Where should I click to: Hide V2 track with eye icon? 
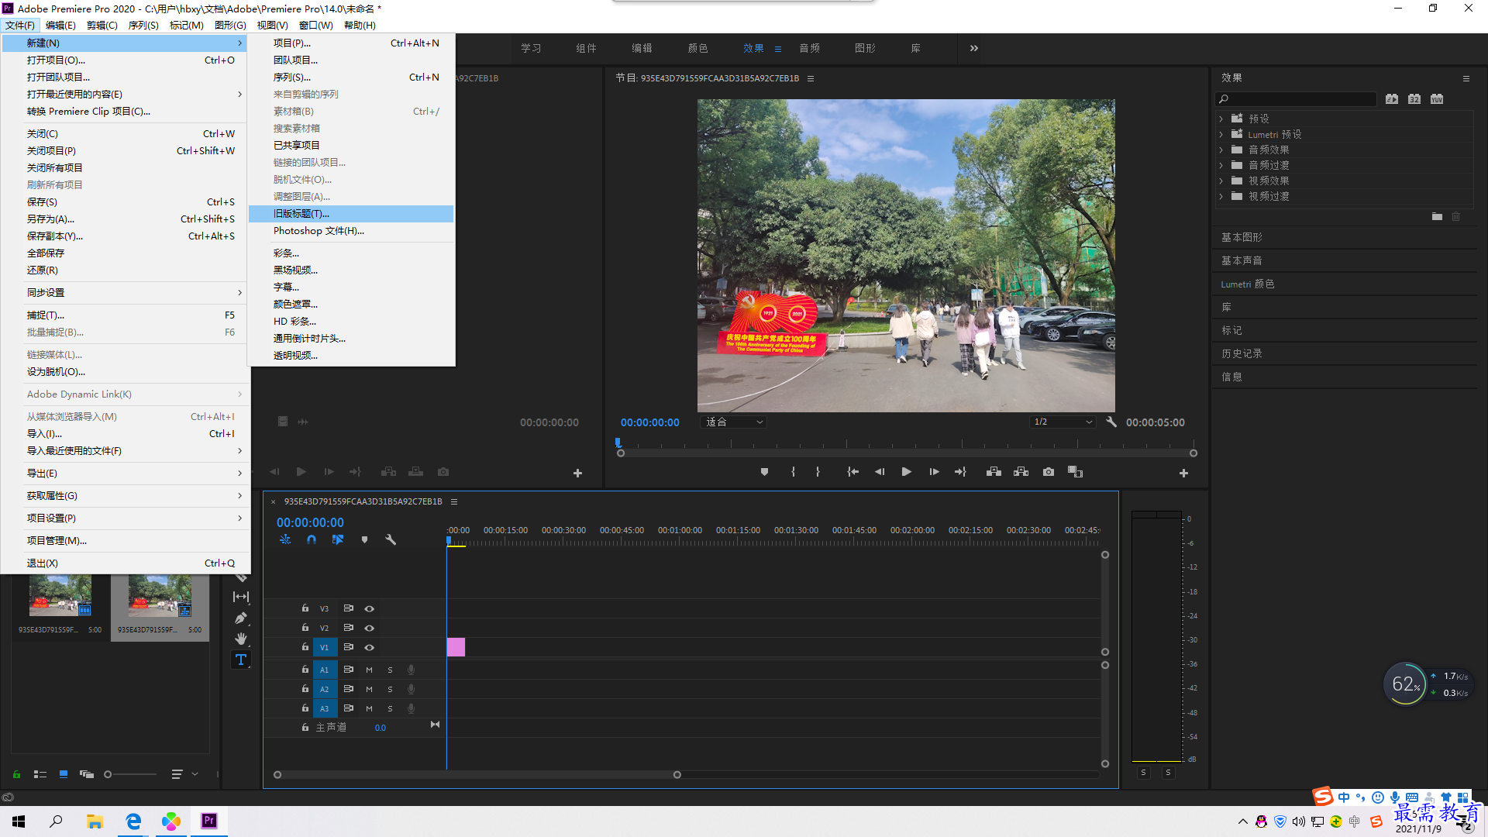[x=370, y=628]
